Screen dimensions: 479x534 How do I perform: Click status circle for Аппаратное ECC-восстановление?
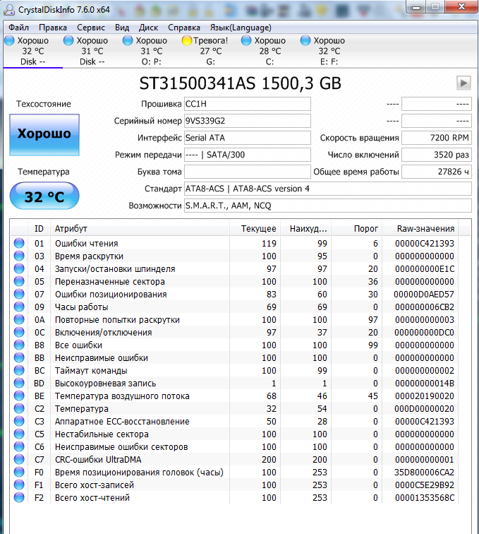tap(19, 421)
